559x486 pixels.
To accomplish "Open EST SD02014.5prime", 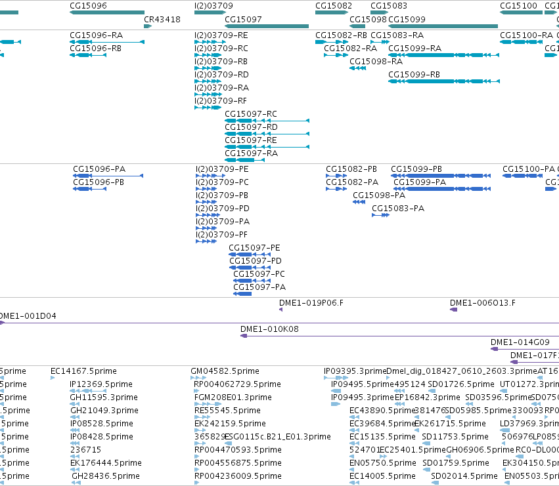I will pos(464,476).
